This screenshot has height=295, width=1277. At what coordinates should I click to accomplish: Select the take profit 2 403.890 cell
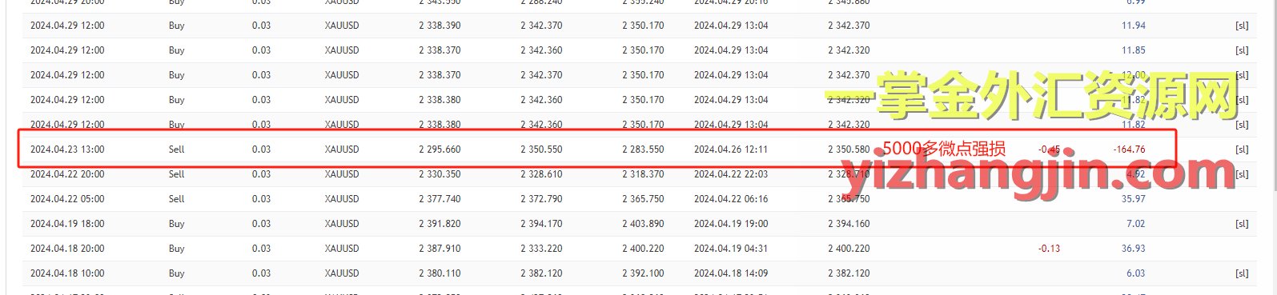pos(643,224)
